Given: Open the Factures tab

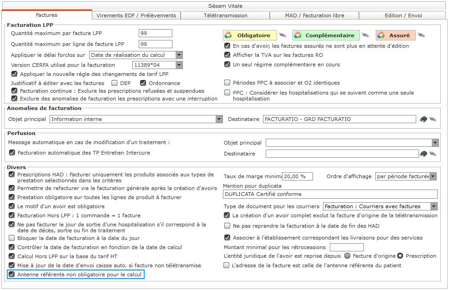Looking at the screenshot, I should (47, 15).
